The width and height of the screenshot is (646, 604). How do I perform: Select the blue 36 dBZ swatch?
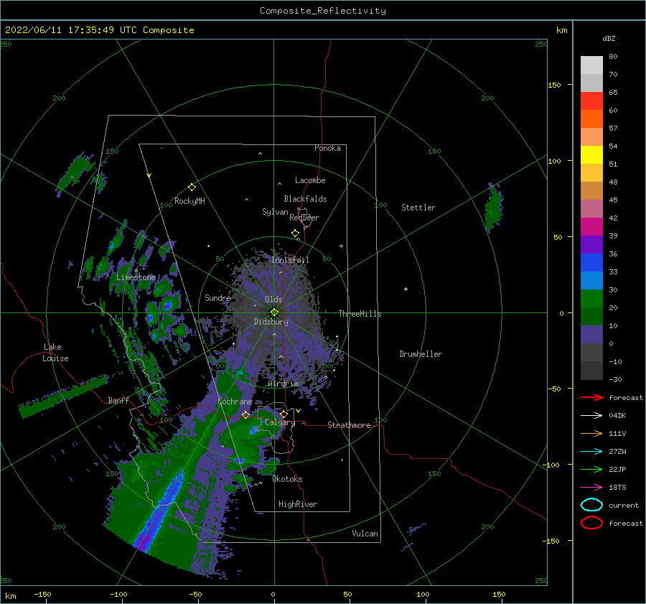point(591,262)
